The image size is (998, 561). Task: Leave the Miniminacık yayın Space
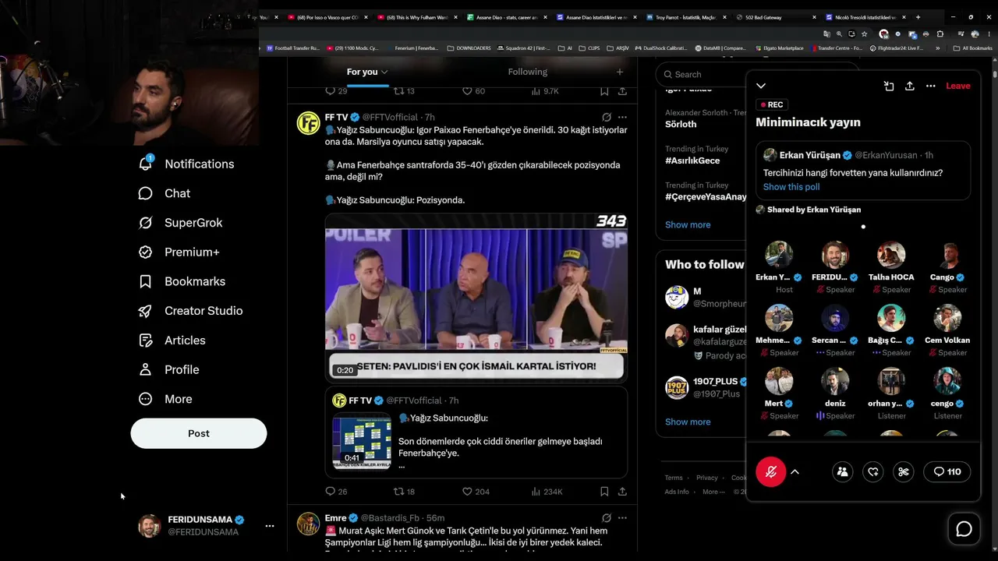click(958, 86)
